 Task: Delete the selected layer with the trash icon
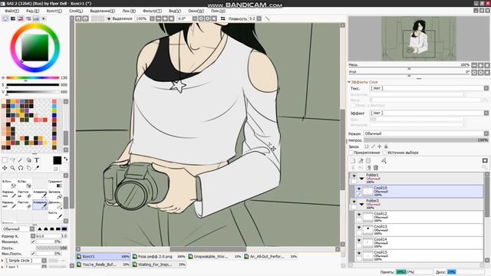pyautogui.click(x=376, y=168)
